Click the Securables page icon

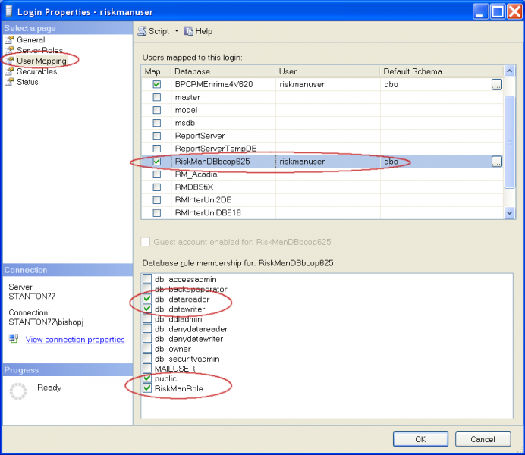point(9,71)
